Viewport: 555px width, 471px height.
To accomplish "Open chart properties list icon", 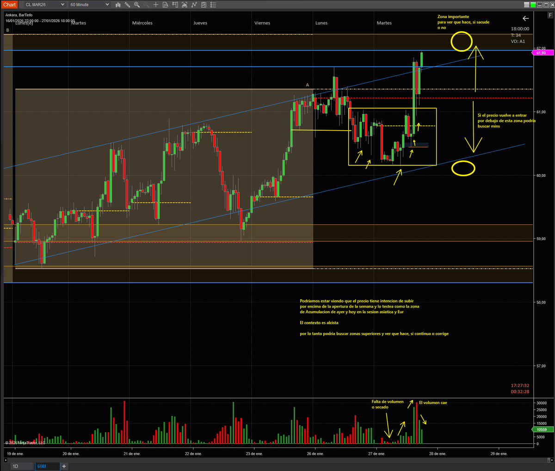I will (213, 5).
